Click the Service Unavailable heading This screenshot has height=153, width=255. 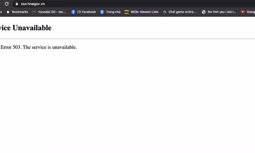tap(25, 28)
